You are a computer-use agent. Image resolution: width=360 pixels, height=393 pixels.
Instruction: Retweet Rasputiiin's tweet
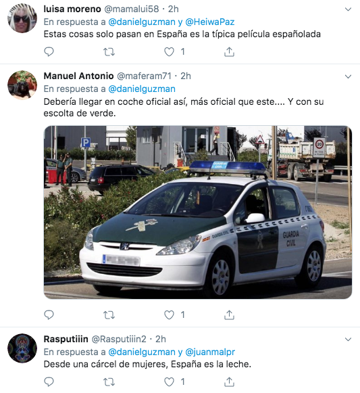109,382
